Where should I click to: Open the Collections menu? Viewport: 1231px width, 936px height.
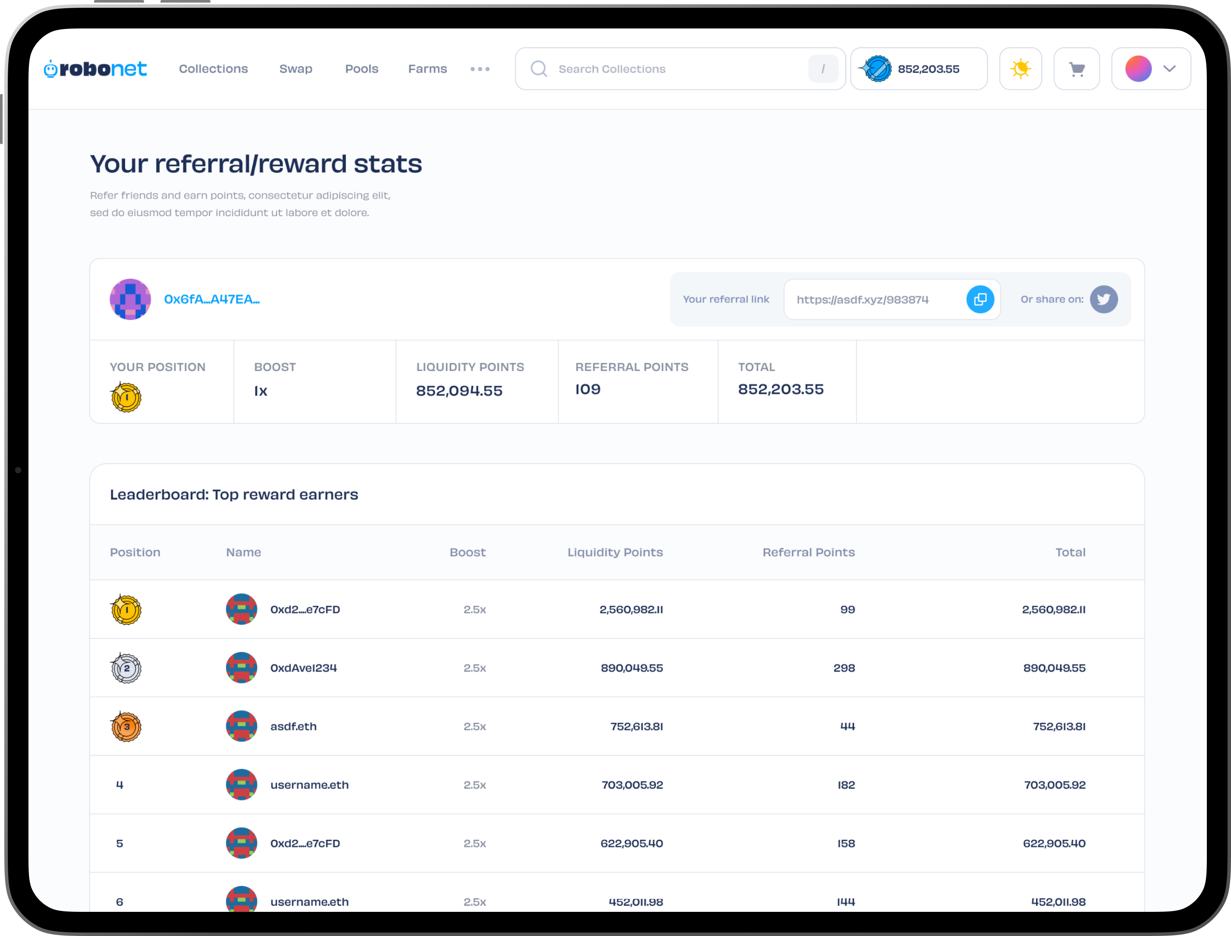(x=214, y=69)
